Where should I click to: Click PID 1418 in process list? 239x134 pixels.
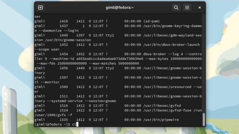(64, 21)
